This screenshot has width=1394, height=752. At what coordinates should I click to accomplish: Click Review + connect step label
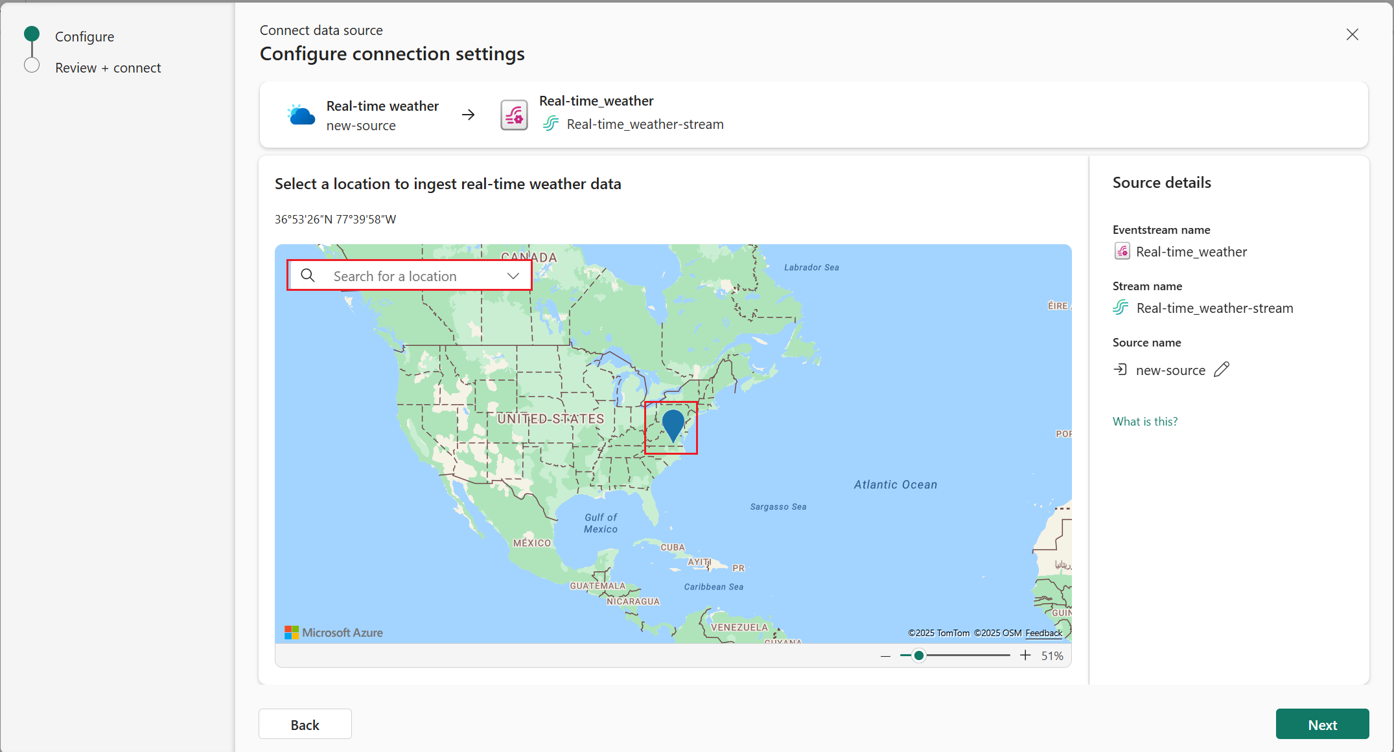pyautogui.click(x=108, y=68)
